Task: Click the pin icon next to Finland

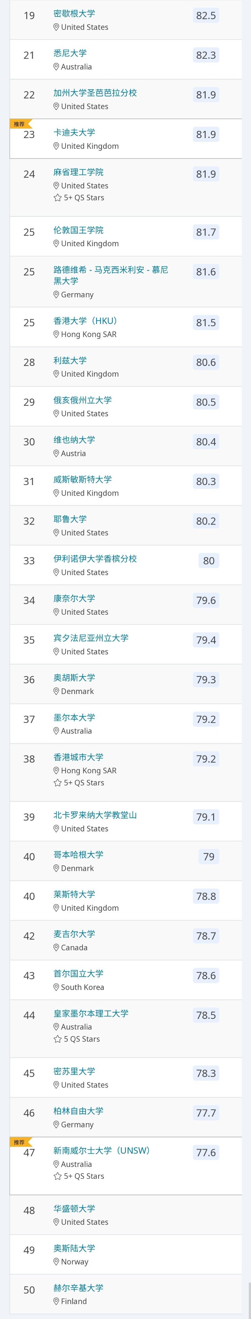Action: pos(56,1301)
